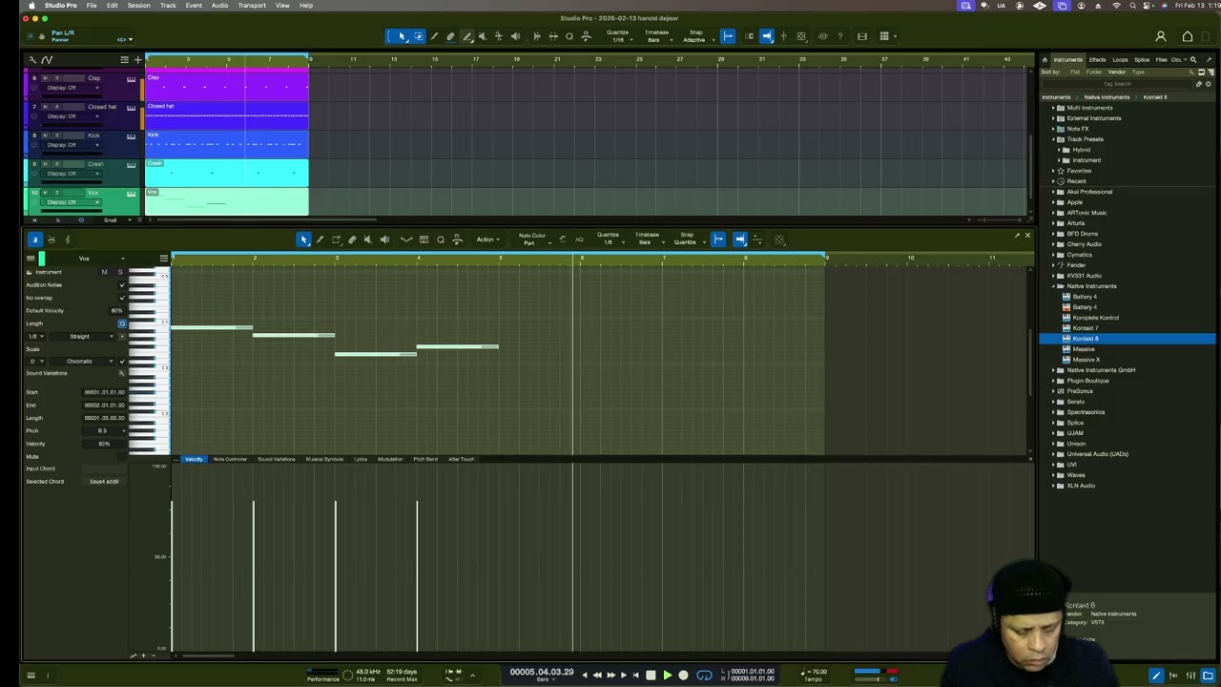The width and height of the screenshot is (1221, 687).
Task: Mute the Clap track
Action: [x=45, y=78]
